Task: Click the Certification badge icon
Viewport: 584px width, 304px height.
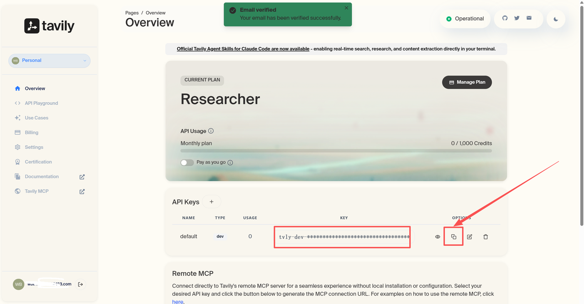Action: [17, 162]
